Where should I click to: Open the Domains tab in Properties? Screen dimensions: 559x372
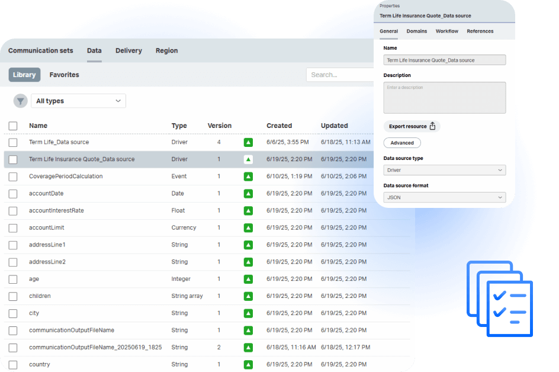pyautogui.click(x=416, y=31)
